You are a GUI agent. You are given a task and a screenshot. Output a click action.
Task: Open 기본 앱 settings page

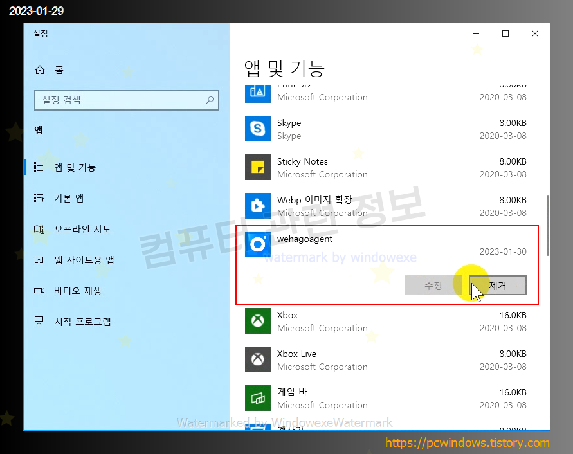point(69,198)
